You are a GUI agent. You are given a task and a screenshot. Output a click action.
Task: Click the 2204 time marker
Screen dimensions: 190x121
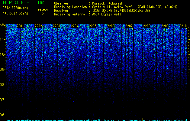pos(75,26)
